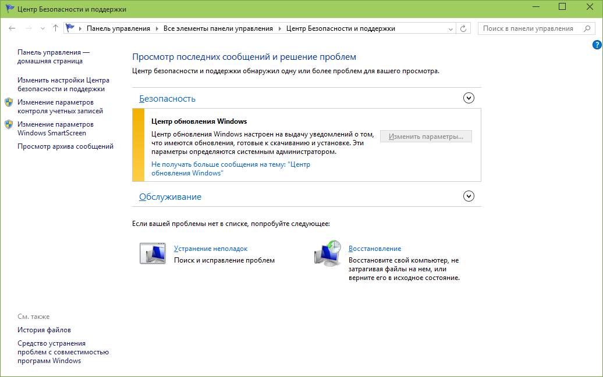Viewport: 603px width, 377px height.
Task: Maximize the Центр Безопасности window
Action: 562,8
